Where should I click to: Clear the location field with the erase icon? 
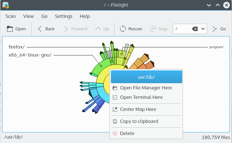[x=195, y=29]
